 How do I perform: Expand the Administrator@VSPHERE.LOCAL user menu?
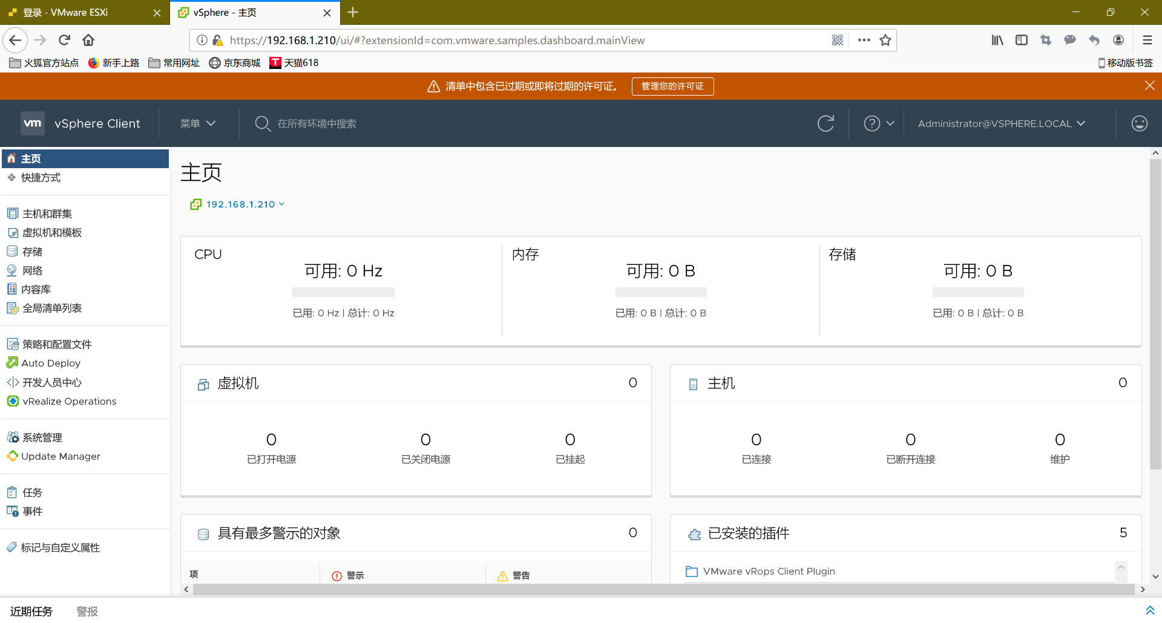(x=1001, y=123)
